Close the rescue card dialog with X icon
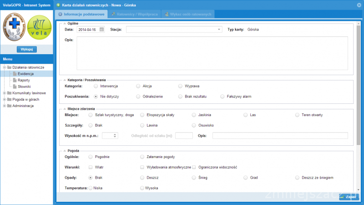The image size is (364, 205). [359, 4]
